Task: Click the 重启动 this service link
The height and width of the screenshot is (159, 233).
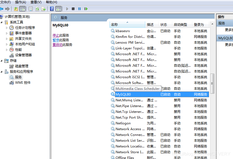Action: [57, 45]
